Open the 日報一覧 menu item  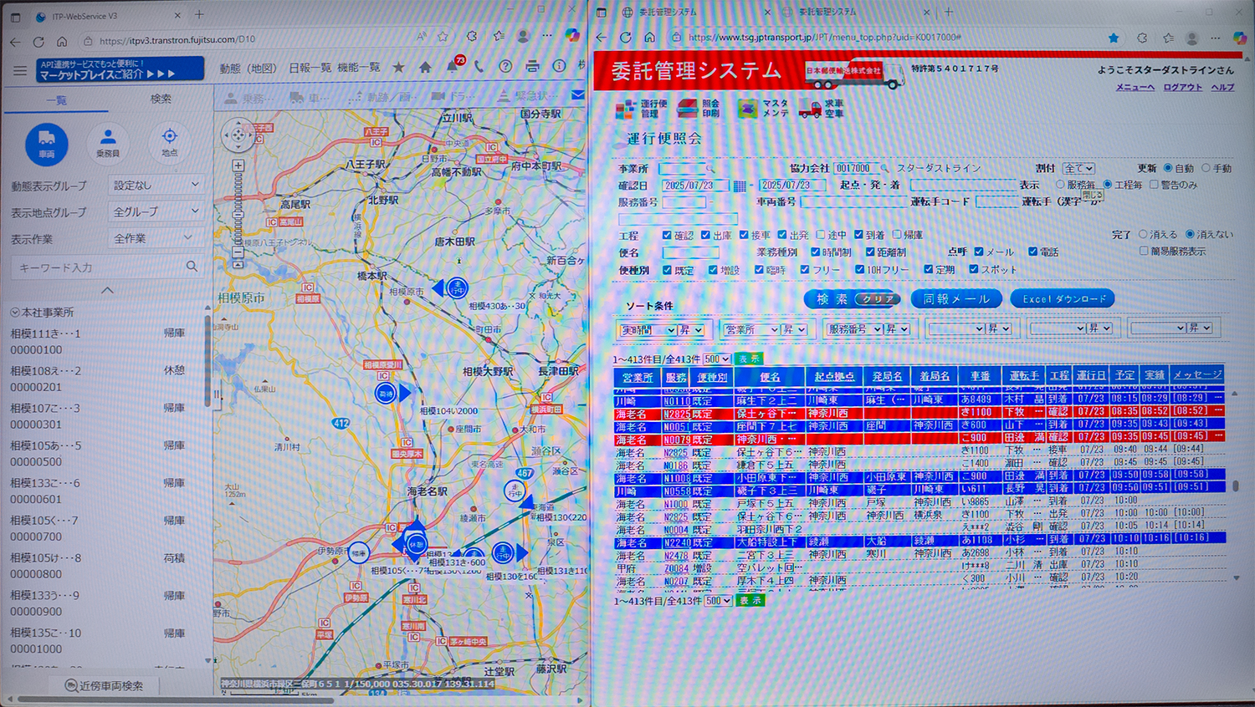pyautogui.click(x=310, y=68)
